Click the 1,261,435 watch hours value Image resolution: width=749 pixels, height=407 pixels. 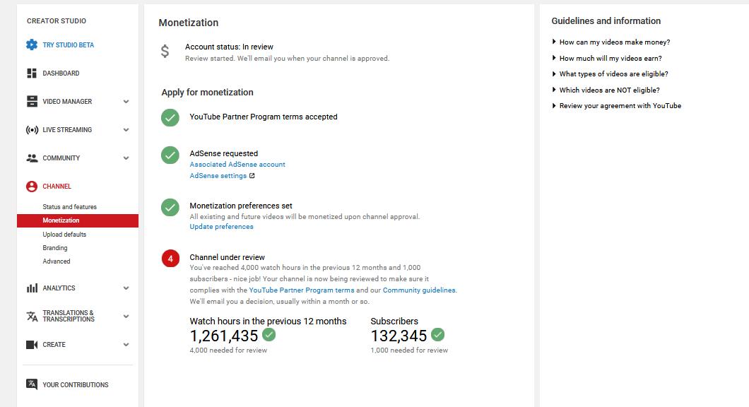[x=224, y=336]
